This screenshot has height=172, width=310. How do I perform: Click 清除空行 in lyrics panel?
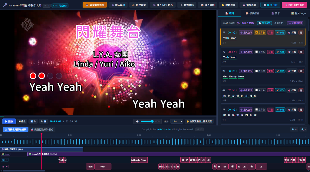pyautogui.click(x=279, y=23)
